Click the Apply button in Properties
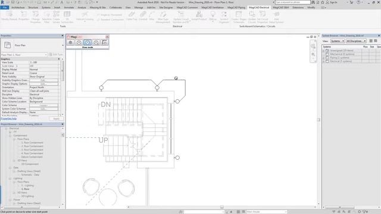 click(x=56, y=119)
